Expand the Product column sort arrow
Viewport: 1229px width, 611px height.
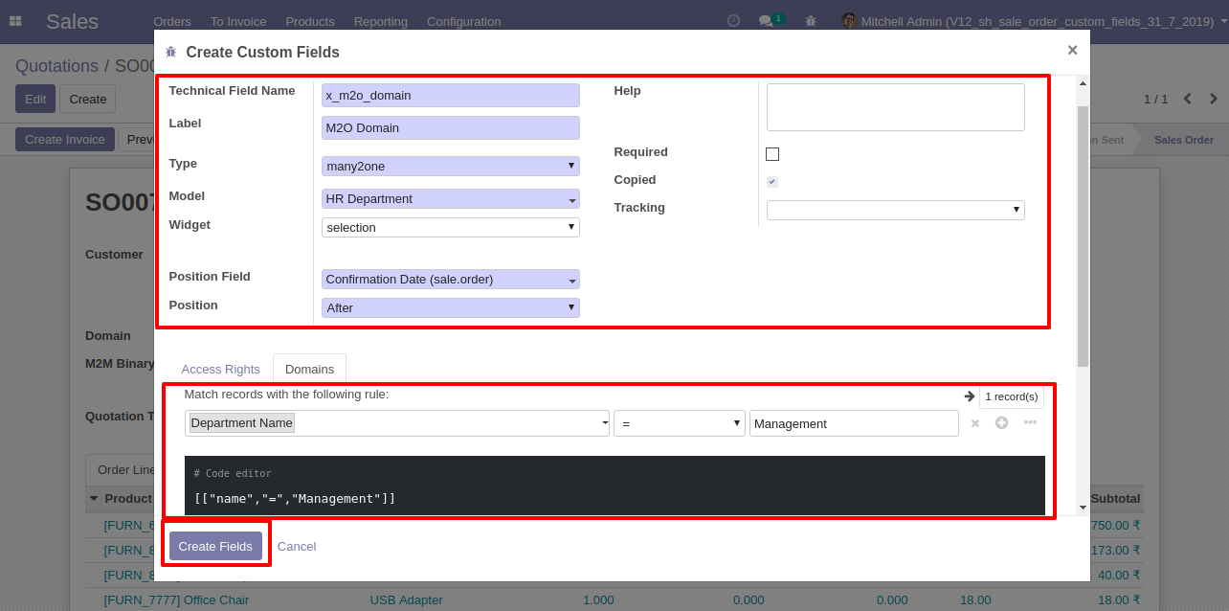pyautogui.click(x=94, y=499)
